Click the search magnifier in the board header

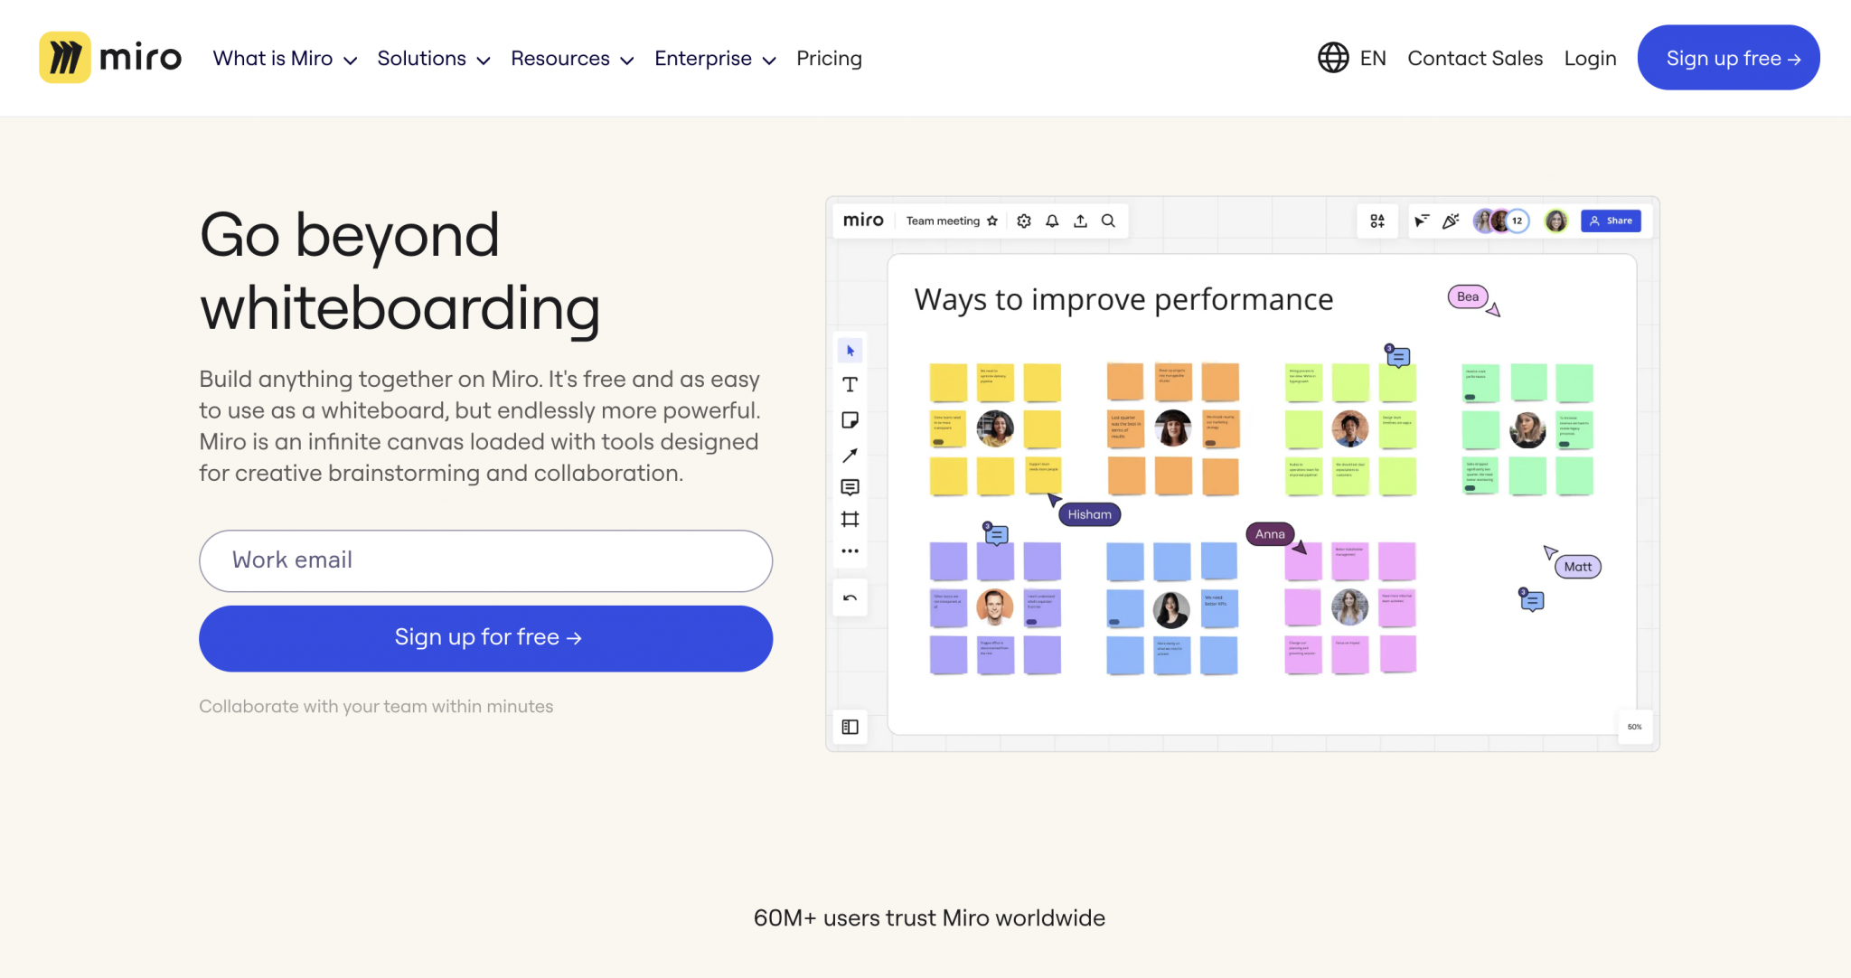coord(1107,220)
